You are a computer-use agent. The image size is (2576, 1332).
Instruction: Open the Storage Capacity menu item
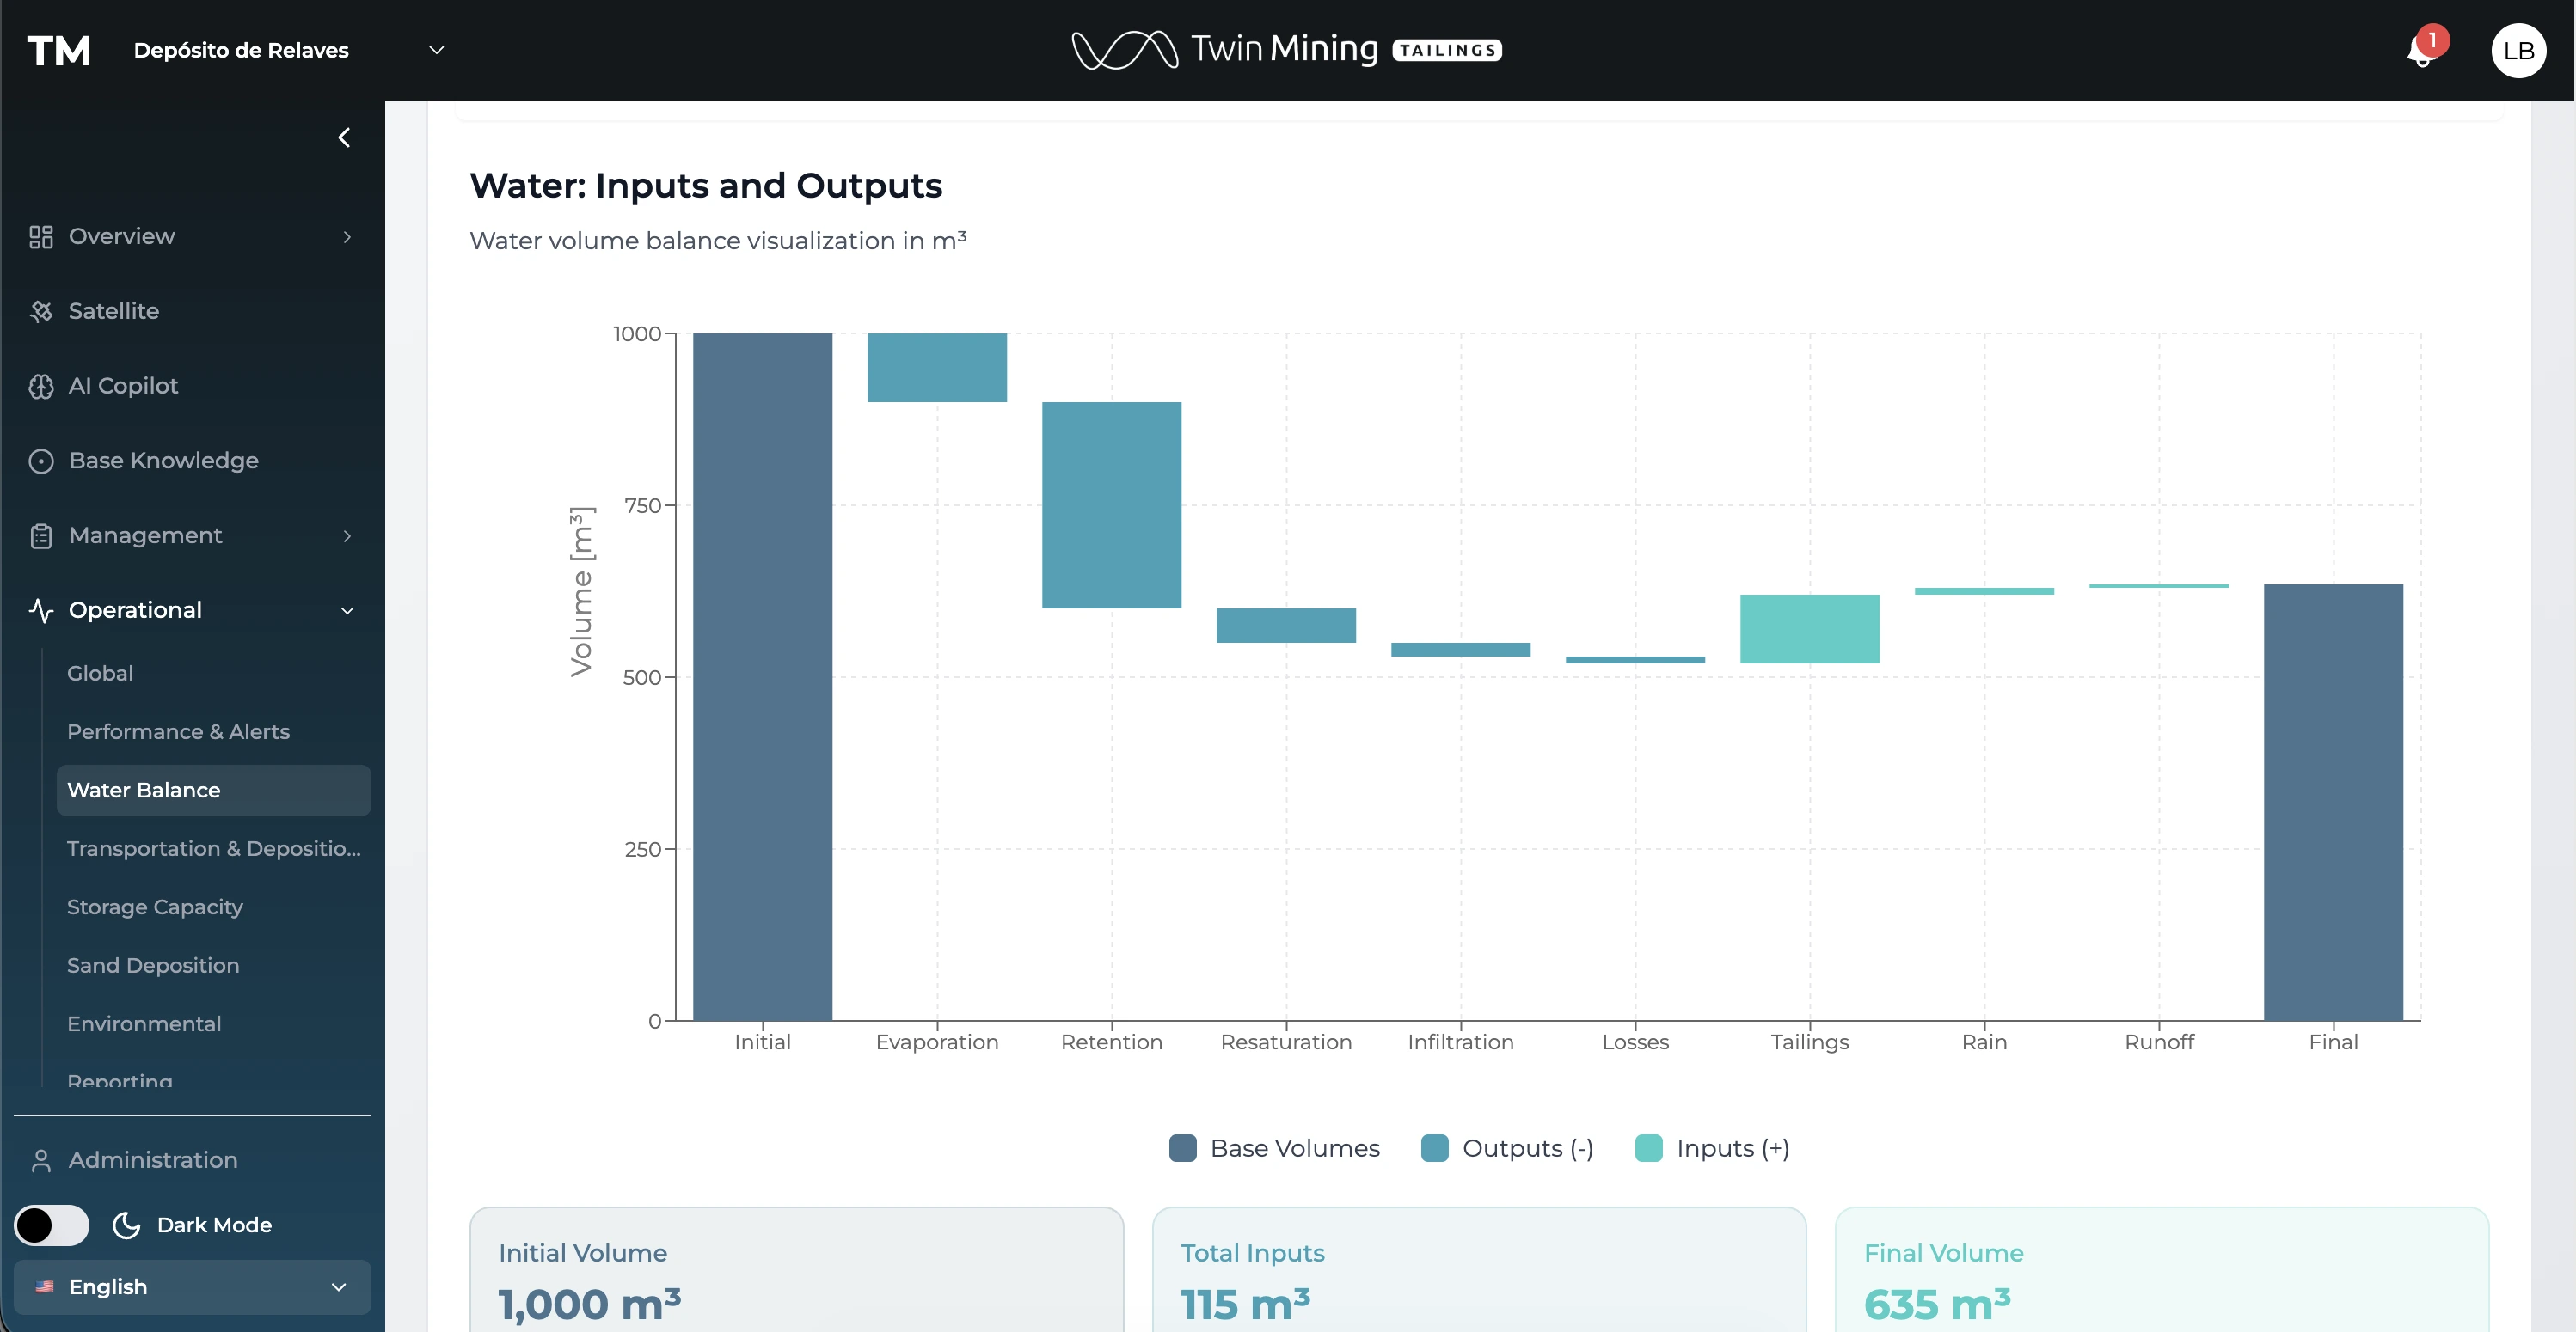tap(155, 907)
